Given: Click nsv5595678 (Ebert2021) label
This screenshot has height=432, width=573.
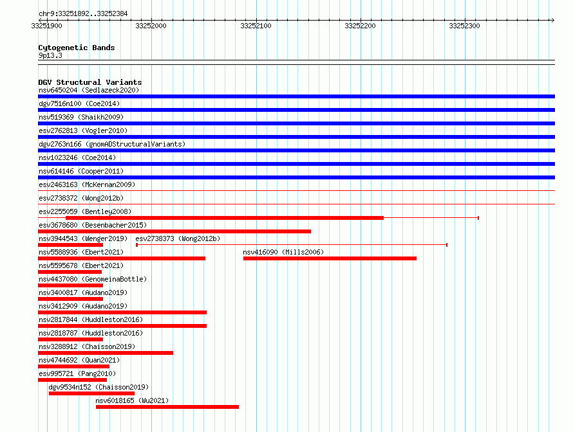Looking at the screenshot, I should [81, 265].
